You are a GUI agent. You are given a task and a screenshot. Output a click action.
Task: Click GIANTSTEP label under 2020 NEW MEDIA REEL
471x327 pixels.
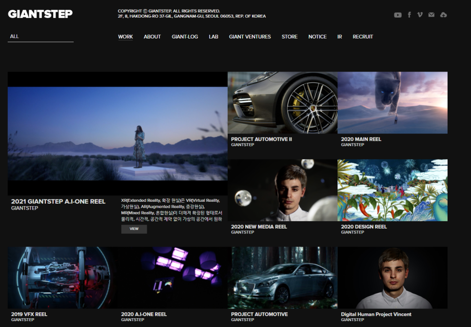click(x=242, y=232)
